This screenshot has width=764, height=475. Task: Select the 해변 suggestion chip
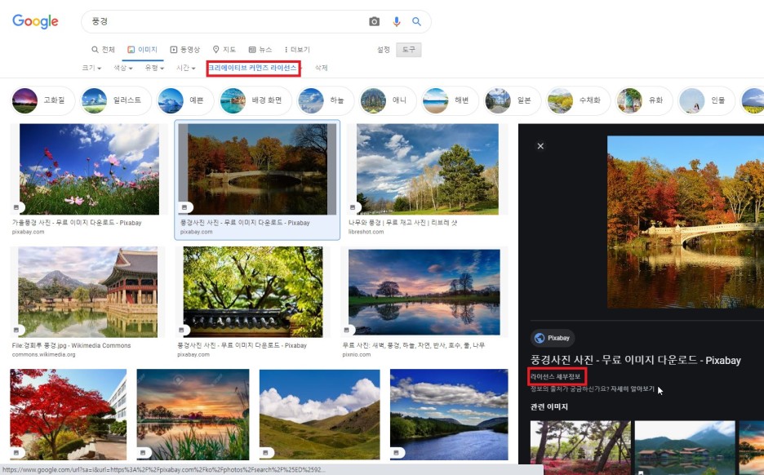(x=450, y=100)
